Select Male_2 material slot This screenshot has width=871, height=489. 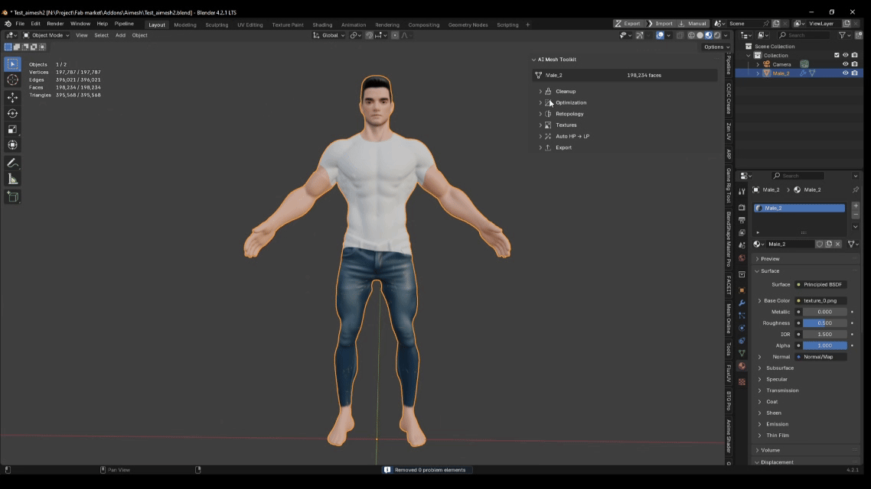[799, 208]
